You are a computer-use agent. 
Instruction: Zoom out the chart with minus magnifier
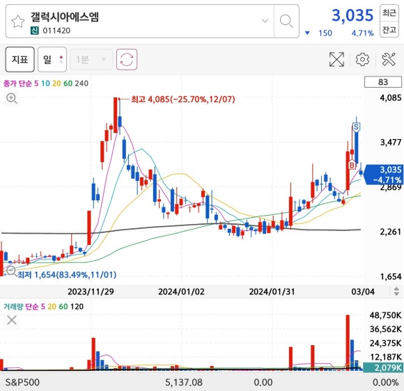point(11,271)
